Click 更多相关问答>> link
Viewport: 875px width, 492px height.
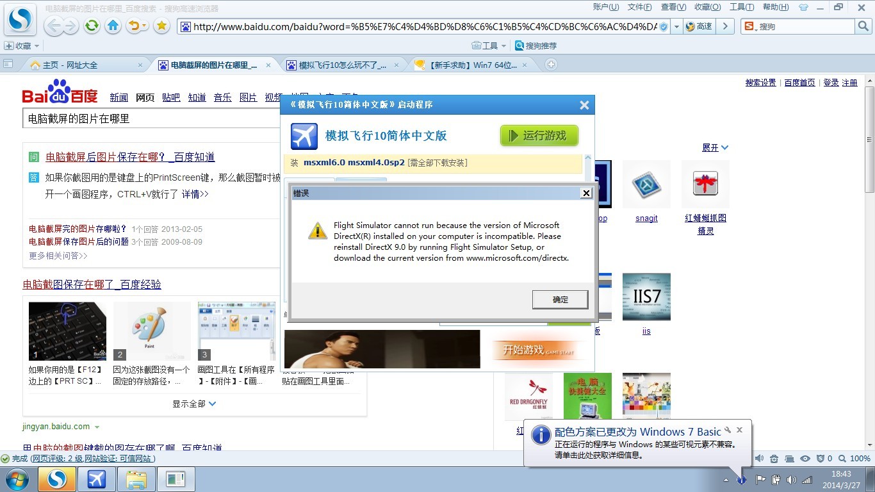tap(58, 256)
